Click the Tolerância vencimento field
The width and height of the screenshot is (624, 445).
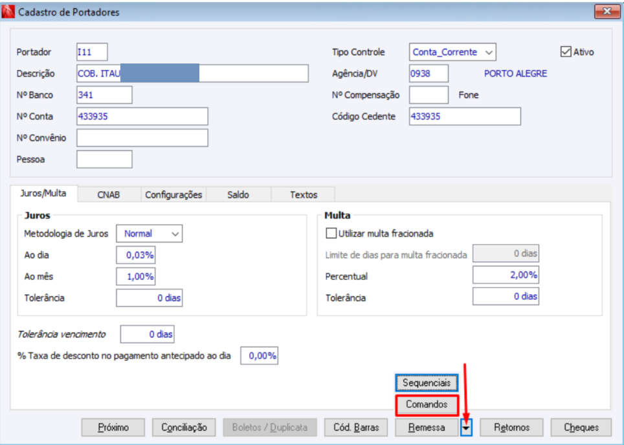[x=147, y=334]
